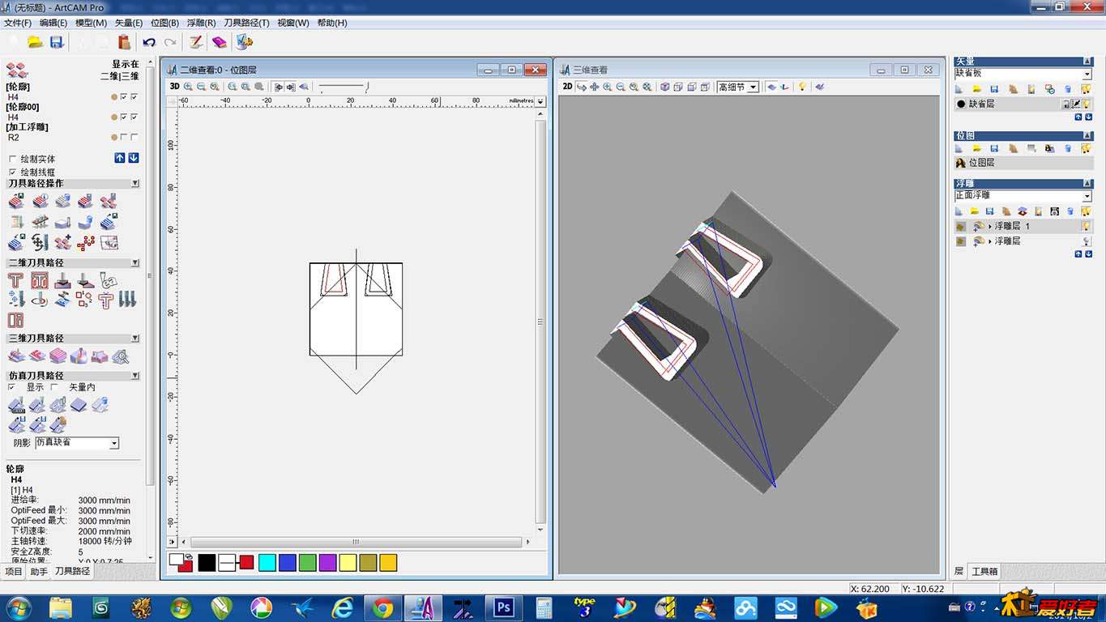Image resolution: width=1106 pixels, height=622 pixels.
Task: Click the paste clipboard icon in main toolbar
Action: [x=124, y=42]
